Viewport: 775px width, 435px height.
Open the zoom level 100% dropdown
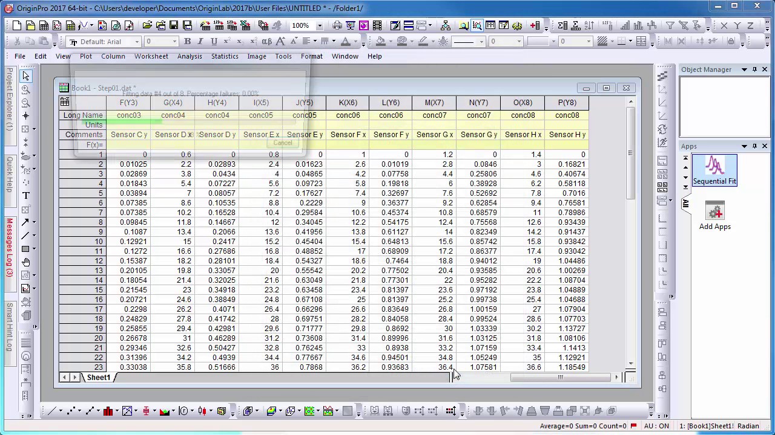click(x=320, y=25)
